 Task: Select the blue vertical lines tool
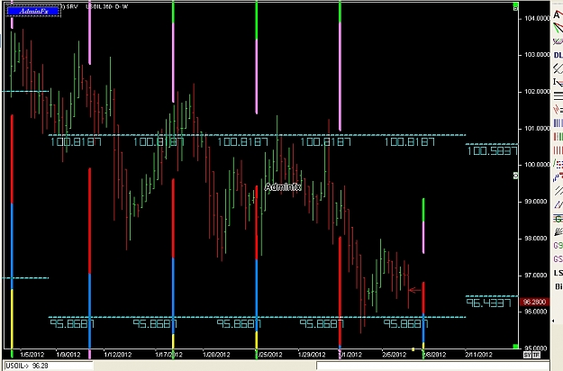point(558,123)
